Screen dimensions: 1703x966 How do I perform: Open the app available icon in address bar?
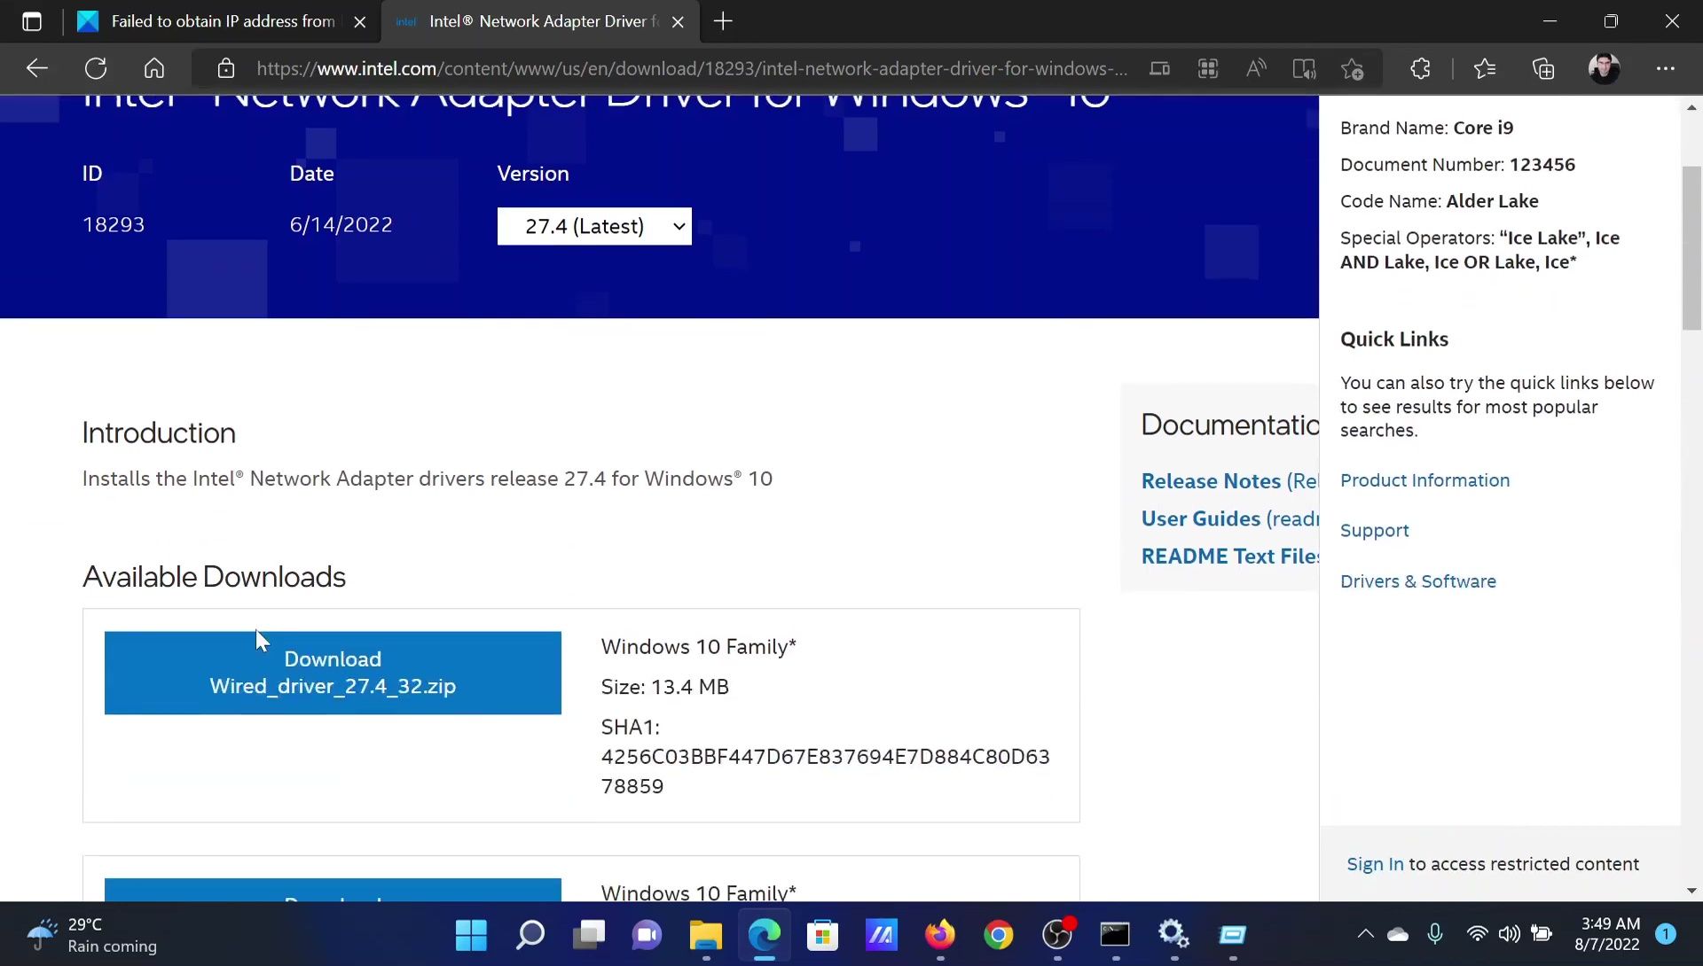pyautogui.click(x=1159, y=68)
